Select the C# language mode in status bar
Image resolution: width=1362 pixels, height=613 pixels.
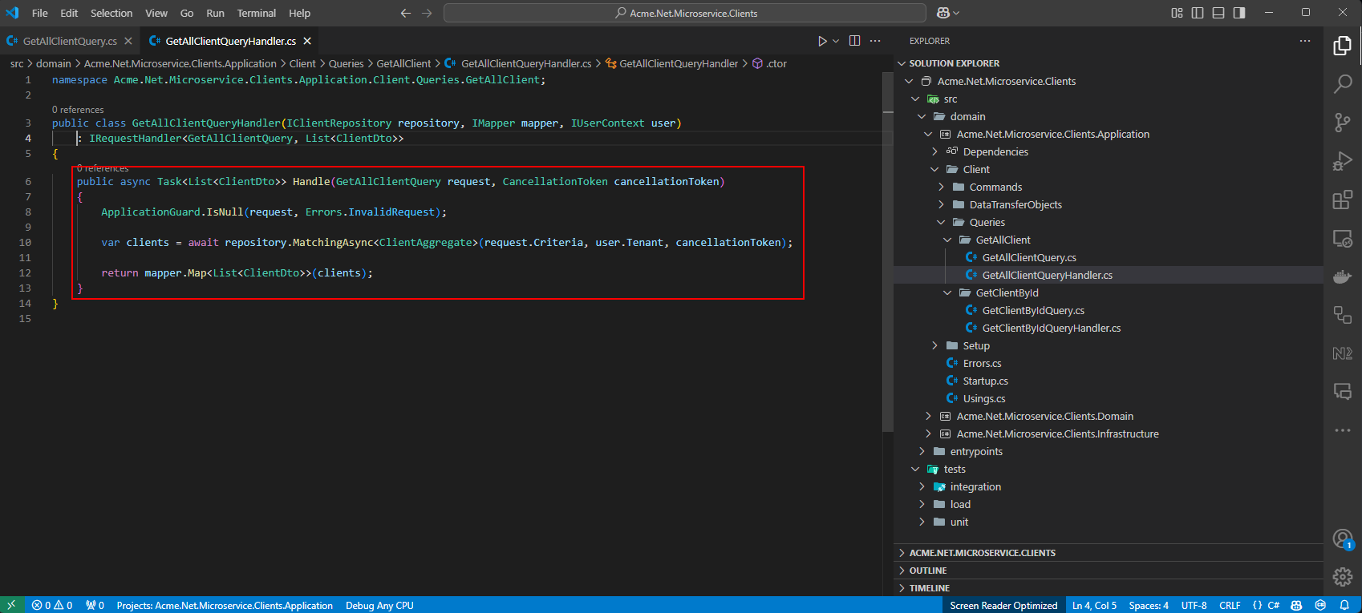point(1273,605)
